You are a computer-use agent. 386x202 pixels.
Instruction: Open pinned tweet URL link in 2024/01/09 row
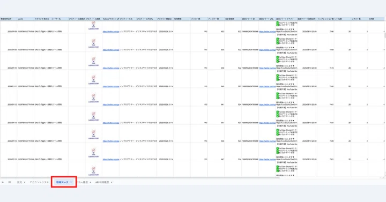point(268,50)
